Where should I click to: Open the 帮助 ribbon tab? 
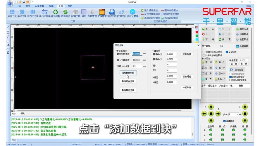click(70, 6)
